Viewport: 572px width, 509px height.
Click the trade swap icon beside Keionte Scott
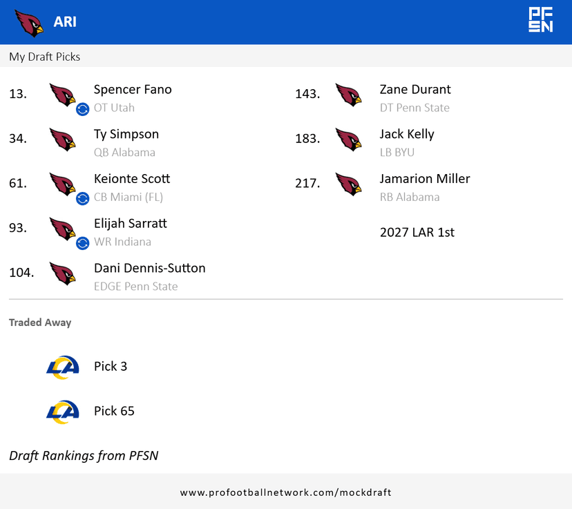coord(82,198)
